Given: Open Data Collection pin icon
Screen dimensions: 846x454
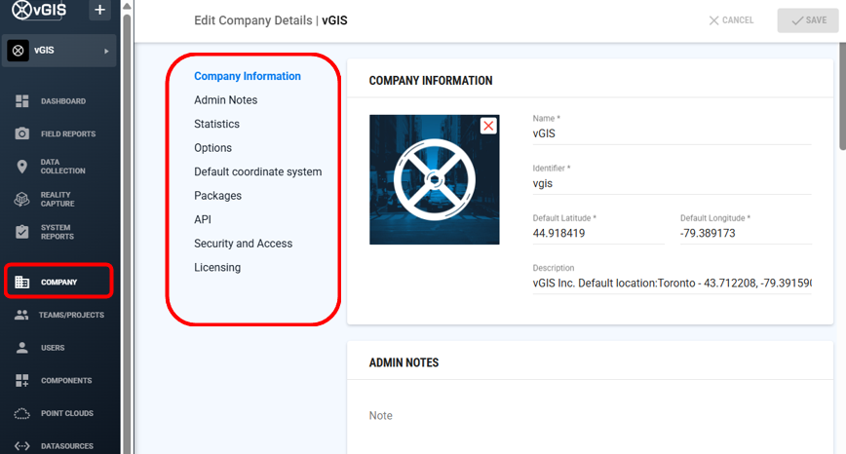Looking at the screenshot, I should pyautogui.click(x=22, y=166).
